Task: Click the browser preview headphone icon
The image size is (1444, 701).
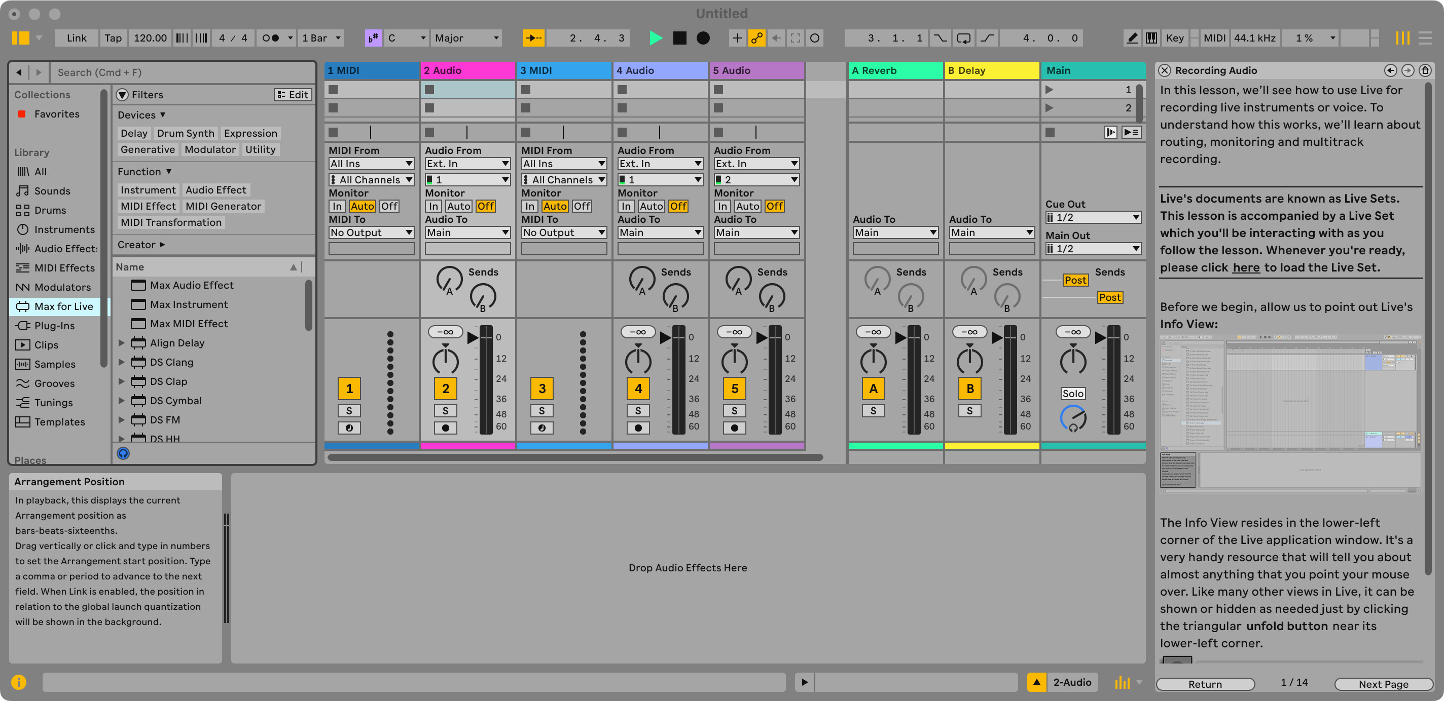Action: point(123,453)
